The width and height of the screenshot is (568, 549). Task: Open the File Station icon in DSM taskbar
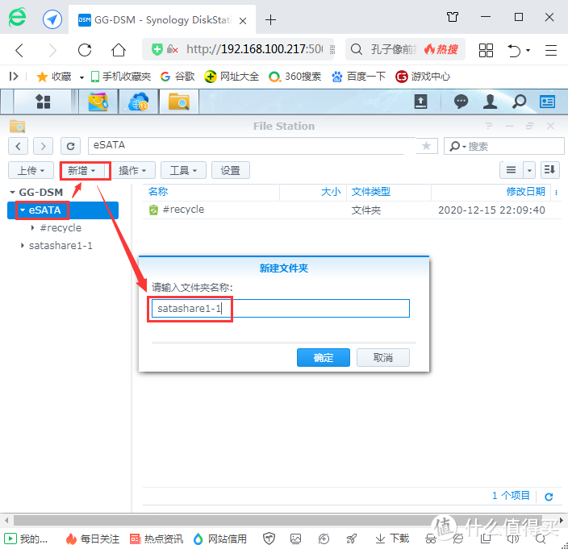[x=179, y=102]
